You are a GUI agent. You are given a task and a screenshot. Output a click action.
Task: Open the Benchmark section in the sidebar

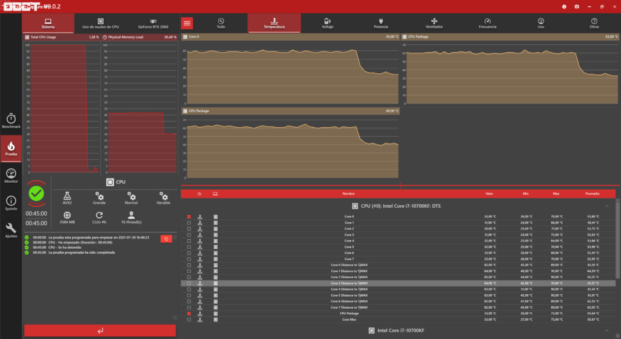point(11,121)
